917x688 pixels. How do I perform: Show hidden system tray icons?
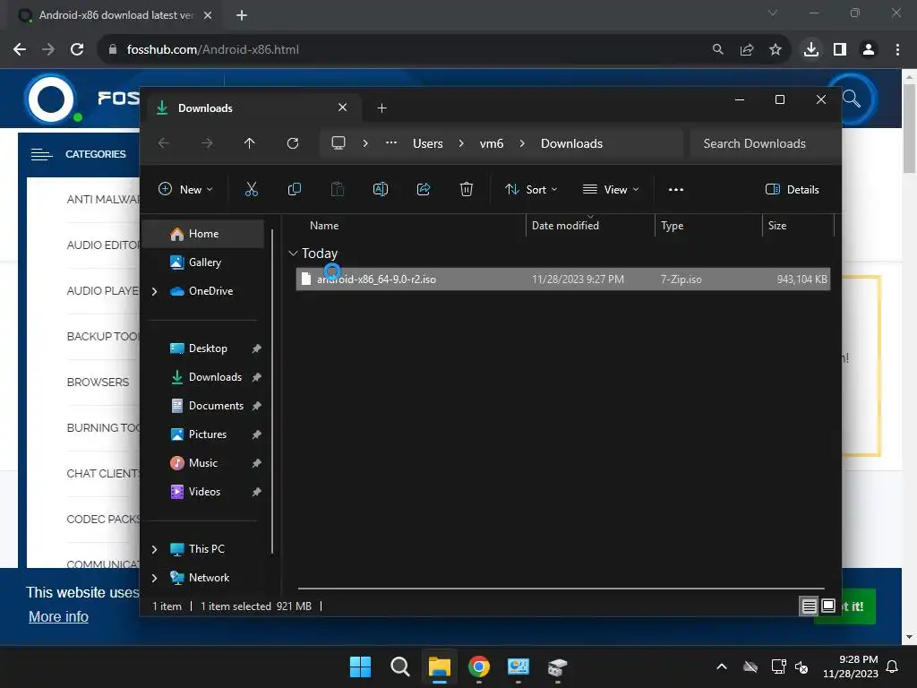pos(722,666)
